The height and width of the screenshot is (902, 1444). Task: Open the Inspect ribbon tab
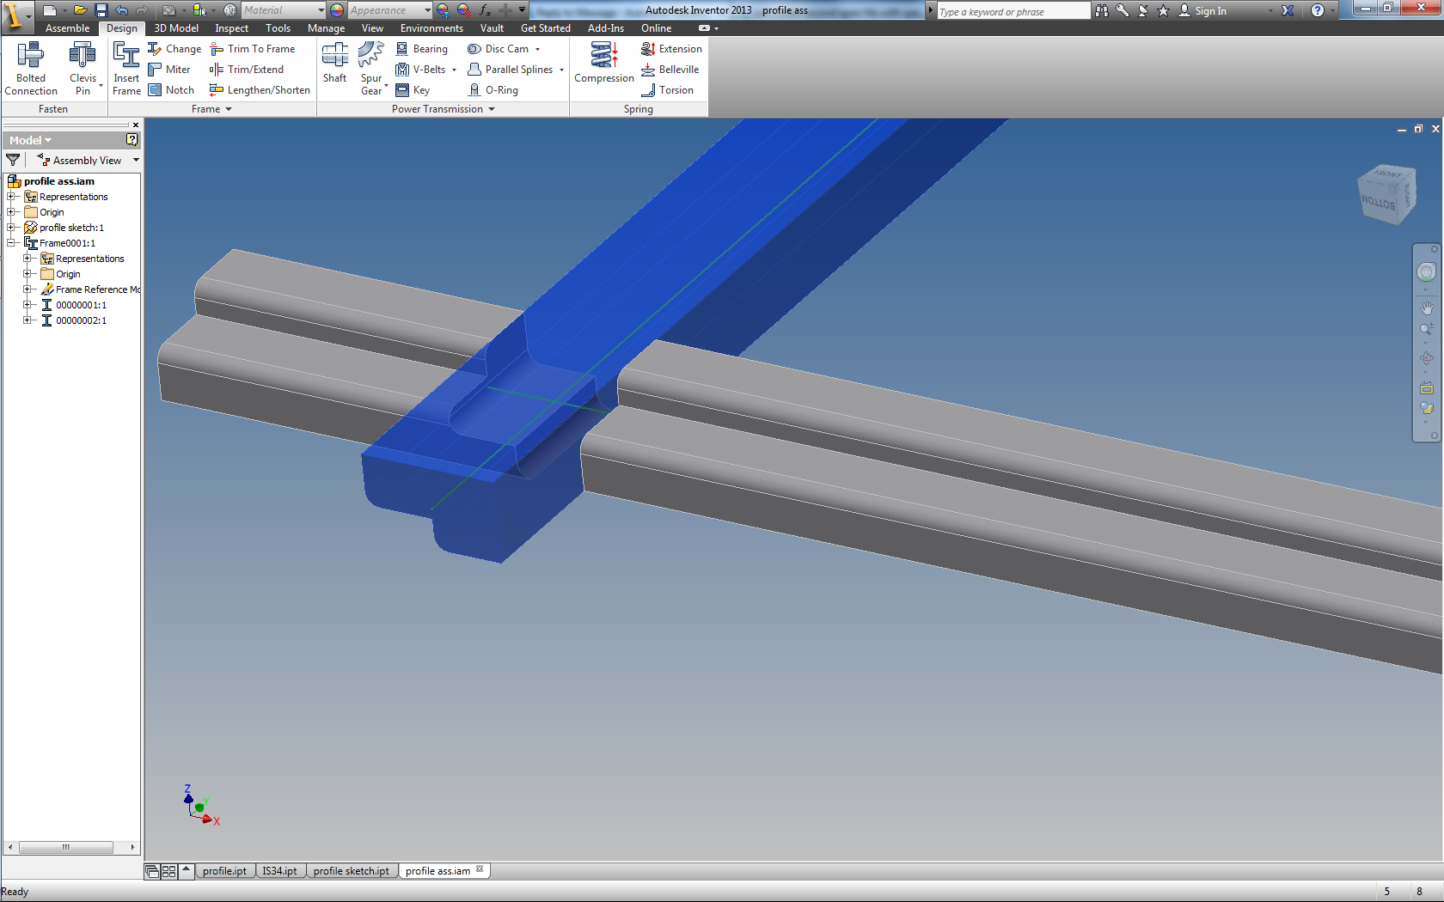(x=232, y=28)
